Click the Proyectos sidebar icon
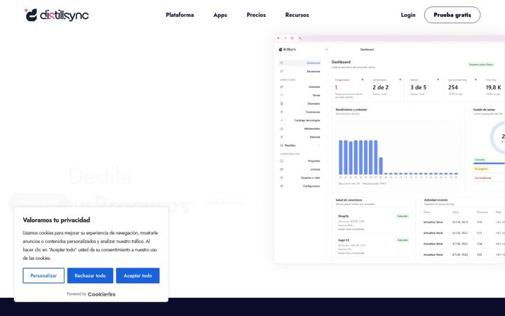This screenshot has width=505, height=316. pos(281,161)
